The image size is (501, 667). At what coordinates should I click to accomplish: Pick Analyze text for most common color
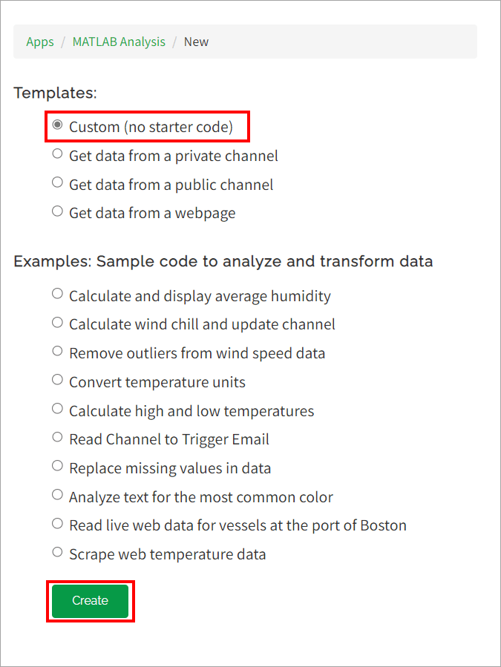tap(58, 496)
